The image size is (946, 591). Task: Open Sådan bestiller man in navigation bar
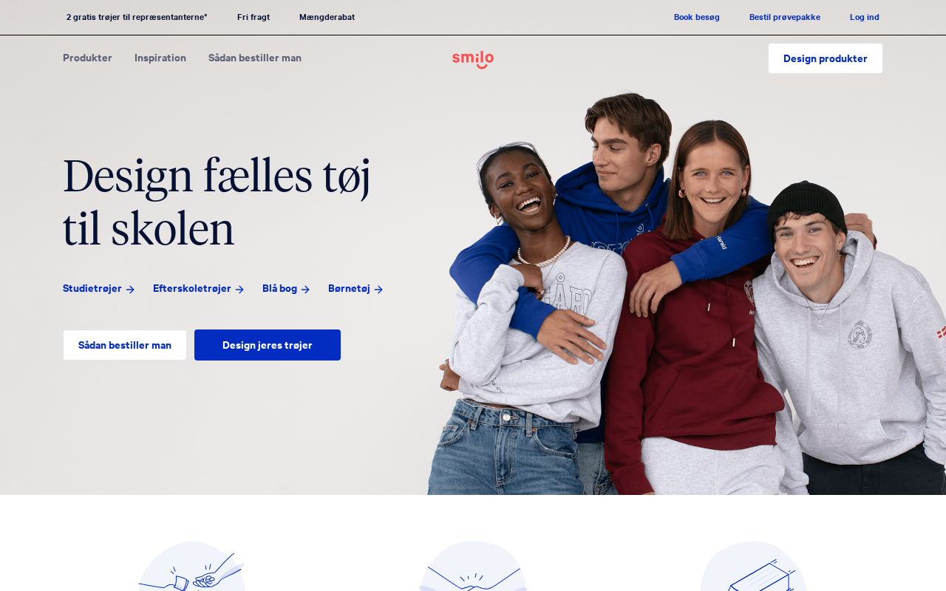click(255, 58)
